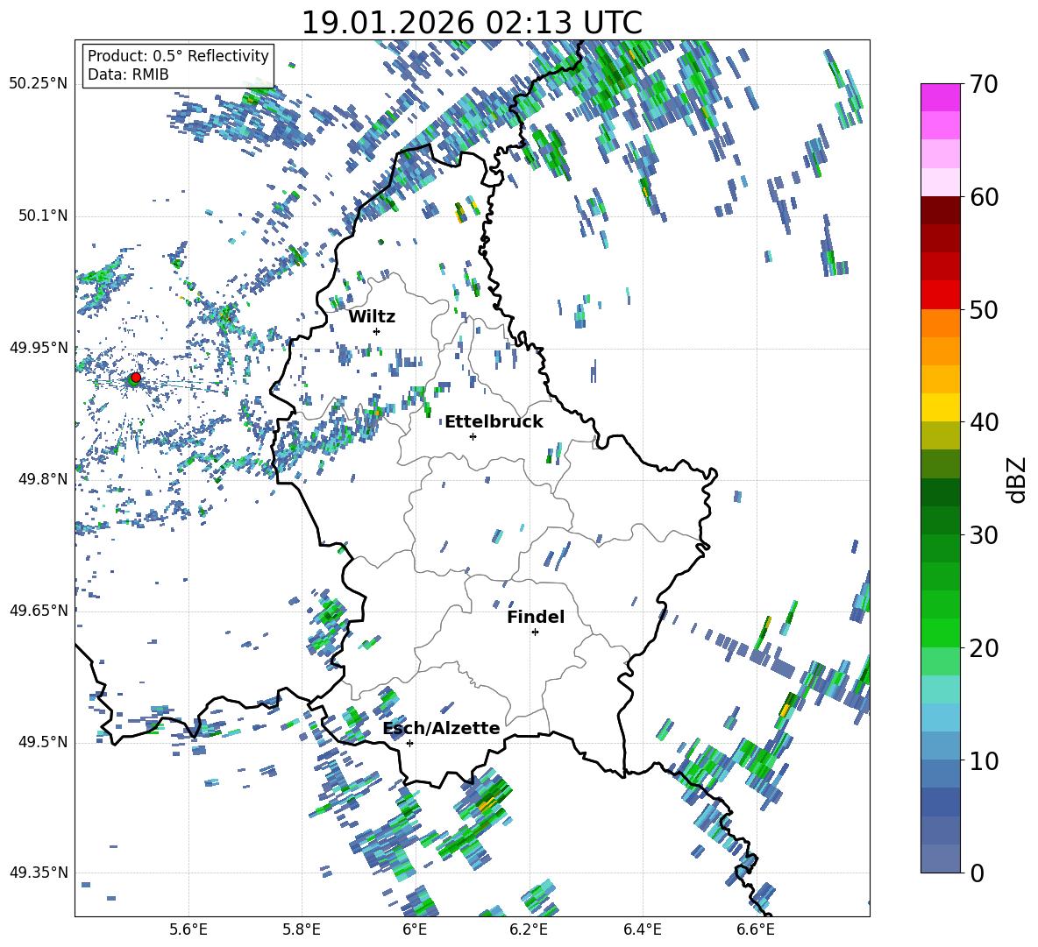Click the 50.25°N latitude label
The image size is (1038, 947).
click(39, 84)
